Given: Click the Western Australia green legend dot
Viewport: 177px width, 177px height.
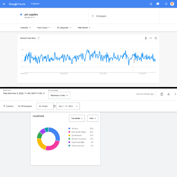Looking at the screenshot, I should (69, 139).
